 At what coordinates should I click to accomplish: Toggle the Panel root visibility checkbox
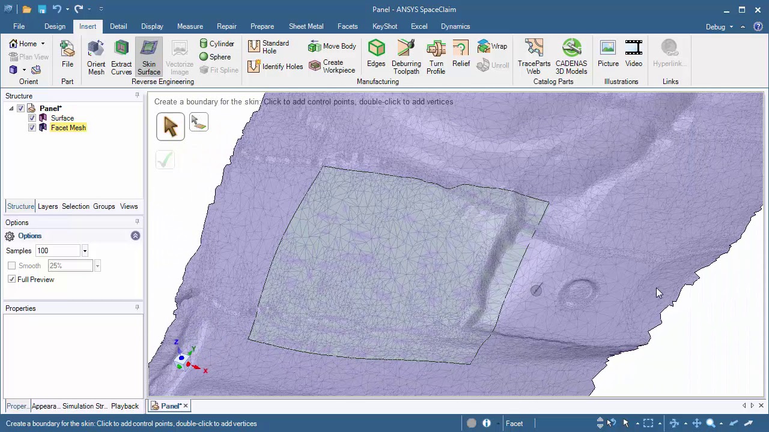click(21, 109)
